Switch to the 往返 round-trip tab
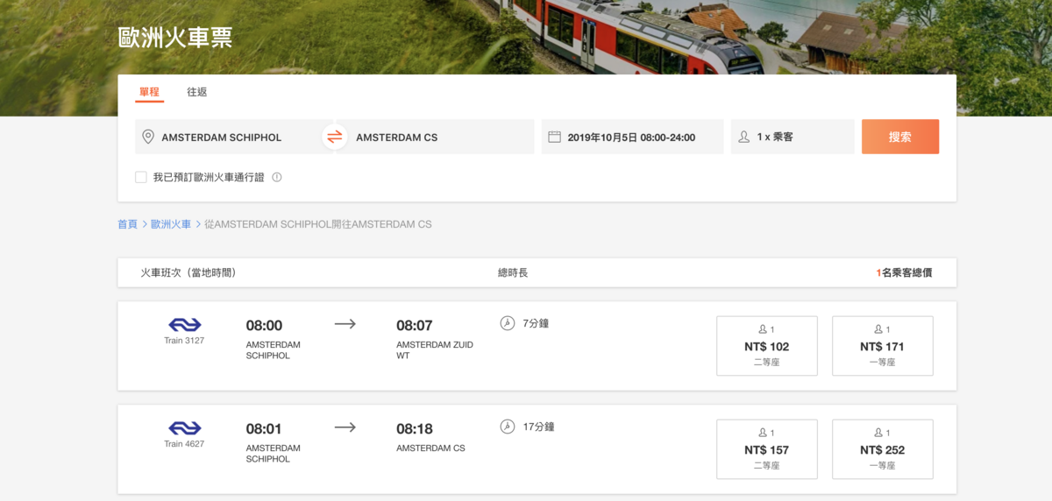The image size is (1052, 501). (x=197, y=92)
